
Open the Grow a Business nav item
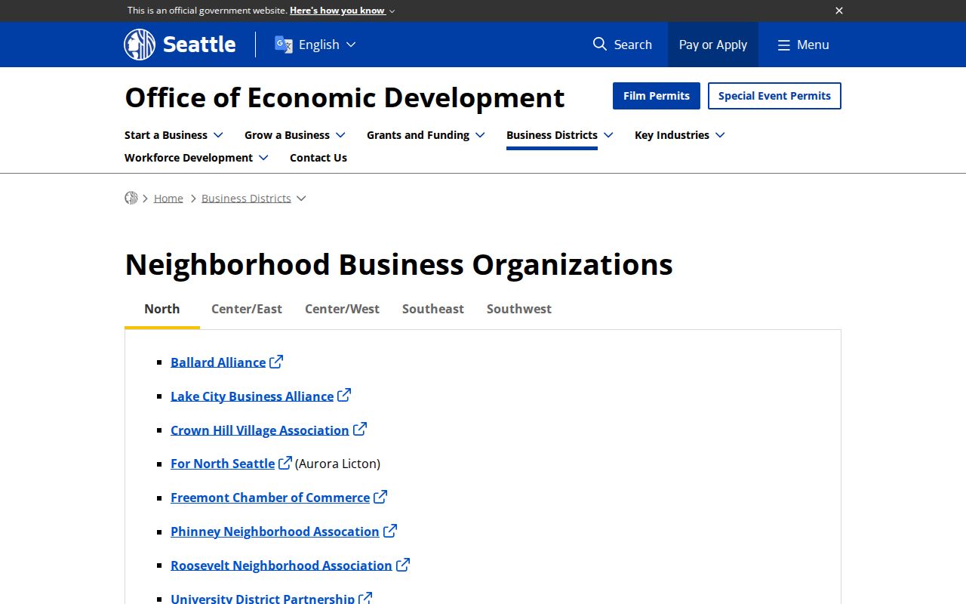pyautogui.click(x=287, y=135)
